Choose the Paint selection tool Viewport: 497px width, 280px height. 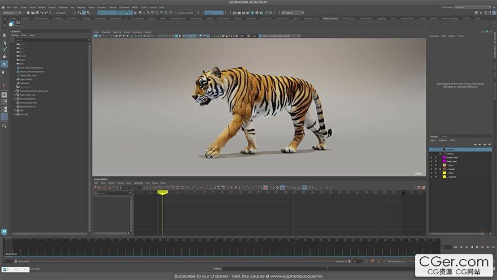[4, 50]
